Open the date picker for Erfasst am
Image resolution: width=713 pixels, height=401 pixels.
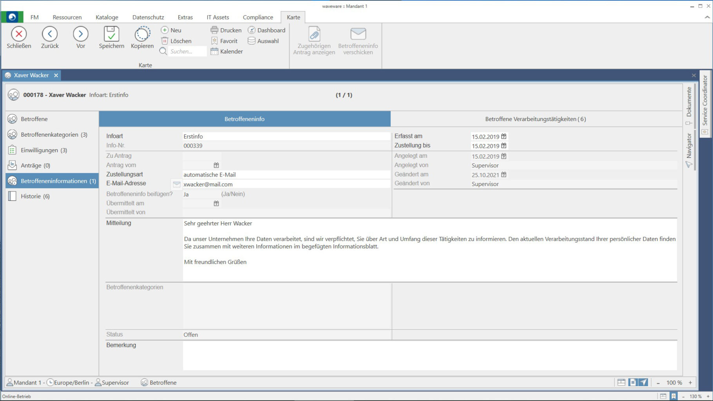(504, 136)
